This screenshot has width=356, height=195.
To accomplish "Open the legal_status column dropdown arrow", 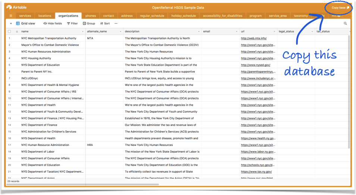I will click(312, 32).
